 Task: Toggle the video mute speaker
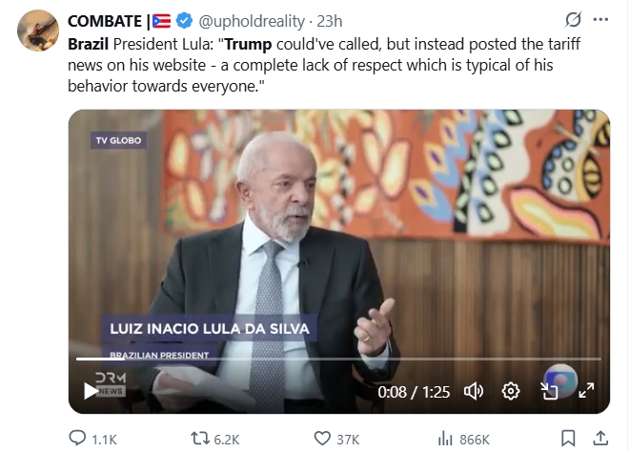474,391
